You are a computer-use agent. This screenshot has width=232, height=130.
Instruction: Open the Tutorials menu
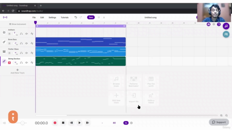(65, 17)
